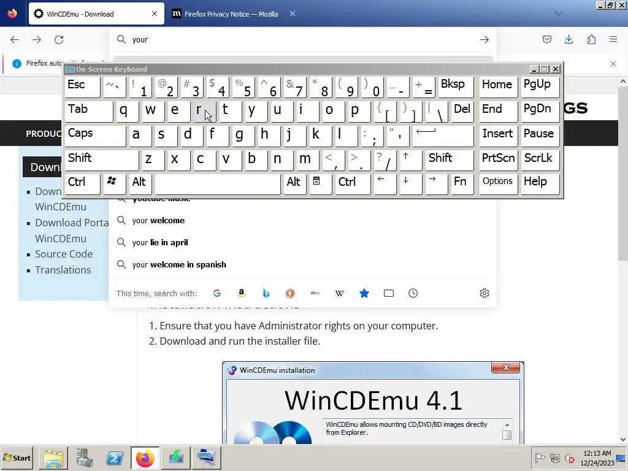Click the PrtScn key
Screen dimensions: 628x471
click(x=498, y=160)
